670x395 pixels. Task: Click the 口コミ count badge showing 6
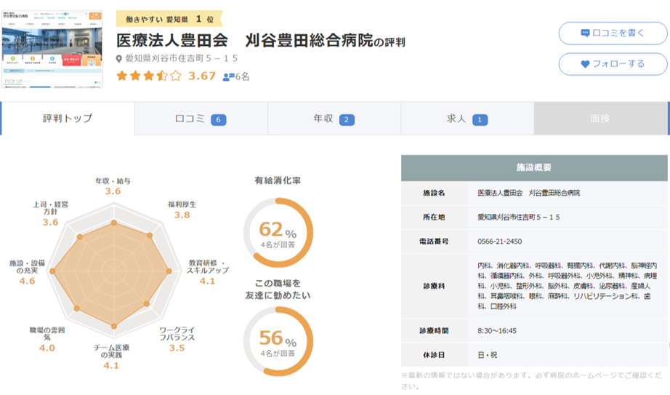point(219,120)
